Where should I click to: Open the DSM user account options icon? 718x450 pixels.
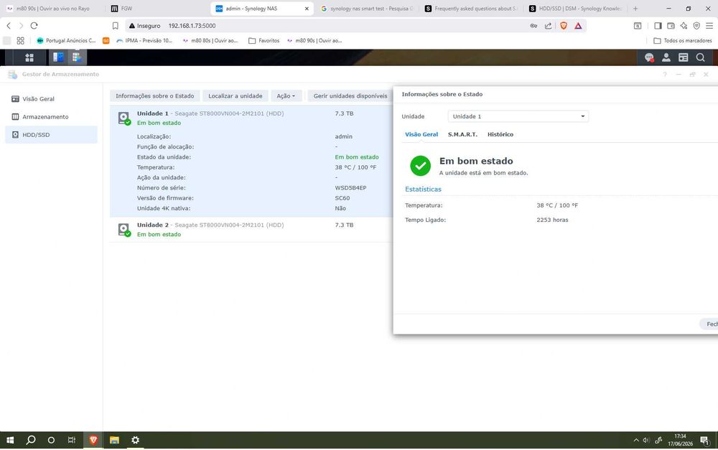tap(666, 57)
